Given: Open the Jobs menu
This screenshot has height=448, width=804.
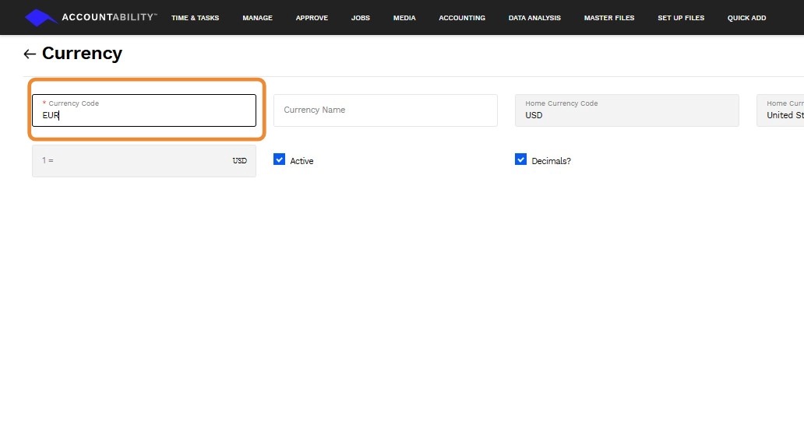Looking at the screenshot, I should coord(361,18).
